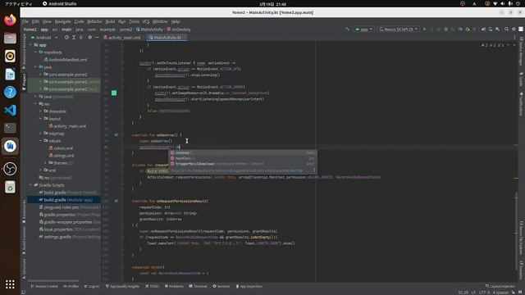
Task: Select strings.xml in values folder
Action: click(62, 156)
